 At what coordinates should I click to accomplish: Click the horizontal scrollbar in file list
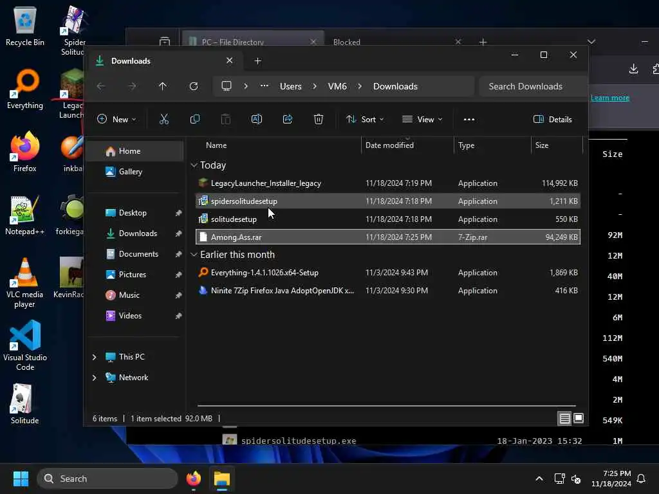(387, 406)
